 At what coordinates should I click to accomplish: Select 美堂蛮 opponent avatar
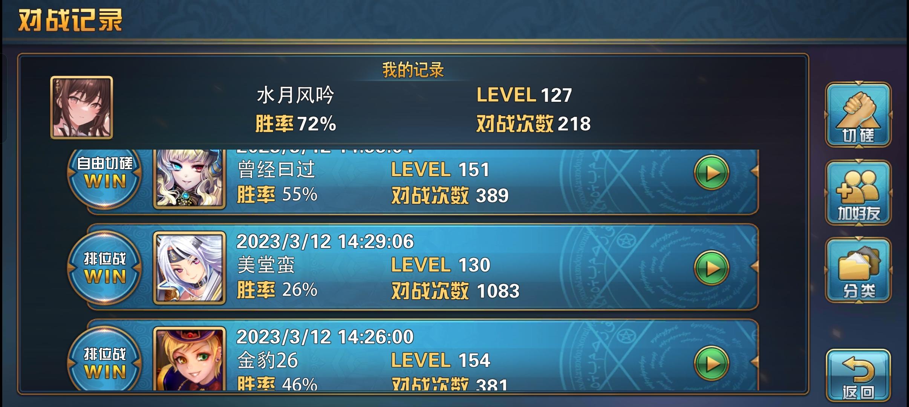pyautogui.click(x=190, y=268)
